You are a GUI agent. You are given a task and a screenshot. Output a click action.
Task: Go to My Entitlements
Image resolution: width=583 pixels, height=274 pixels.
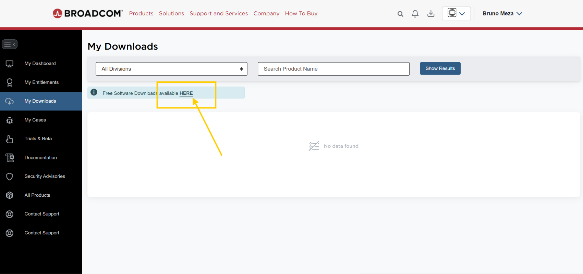[41, 82]
